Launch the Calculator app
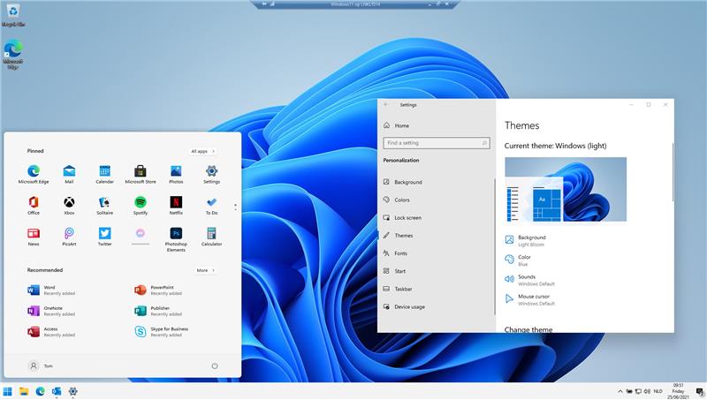 click(211, 236)
